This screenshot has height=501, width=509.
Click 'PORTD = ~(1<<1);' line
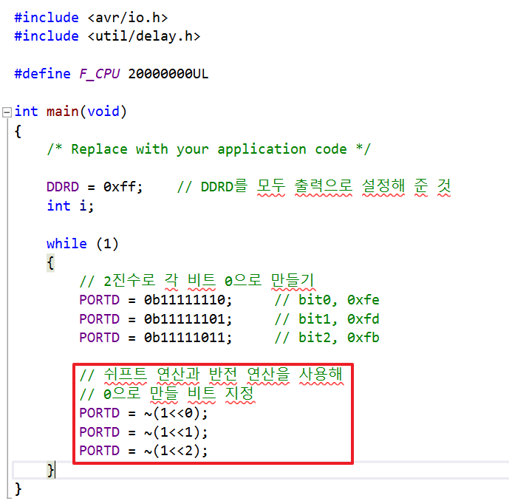(143, 432)
